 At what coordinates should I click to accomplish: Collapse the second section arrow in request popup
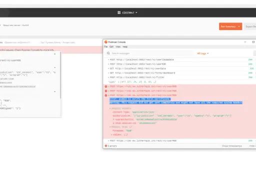tap(55, 67)
